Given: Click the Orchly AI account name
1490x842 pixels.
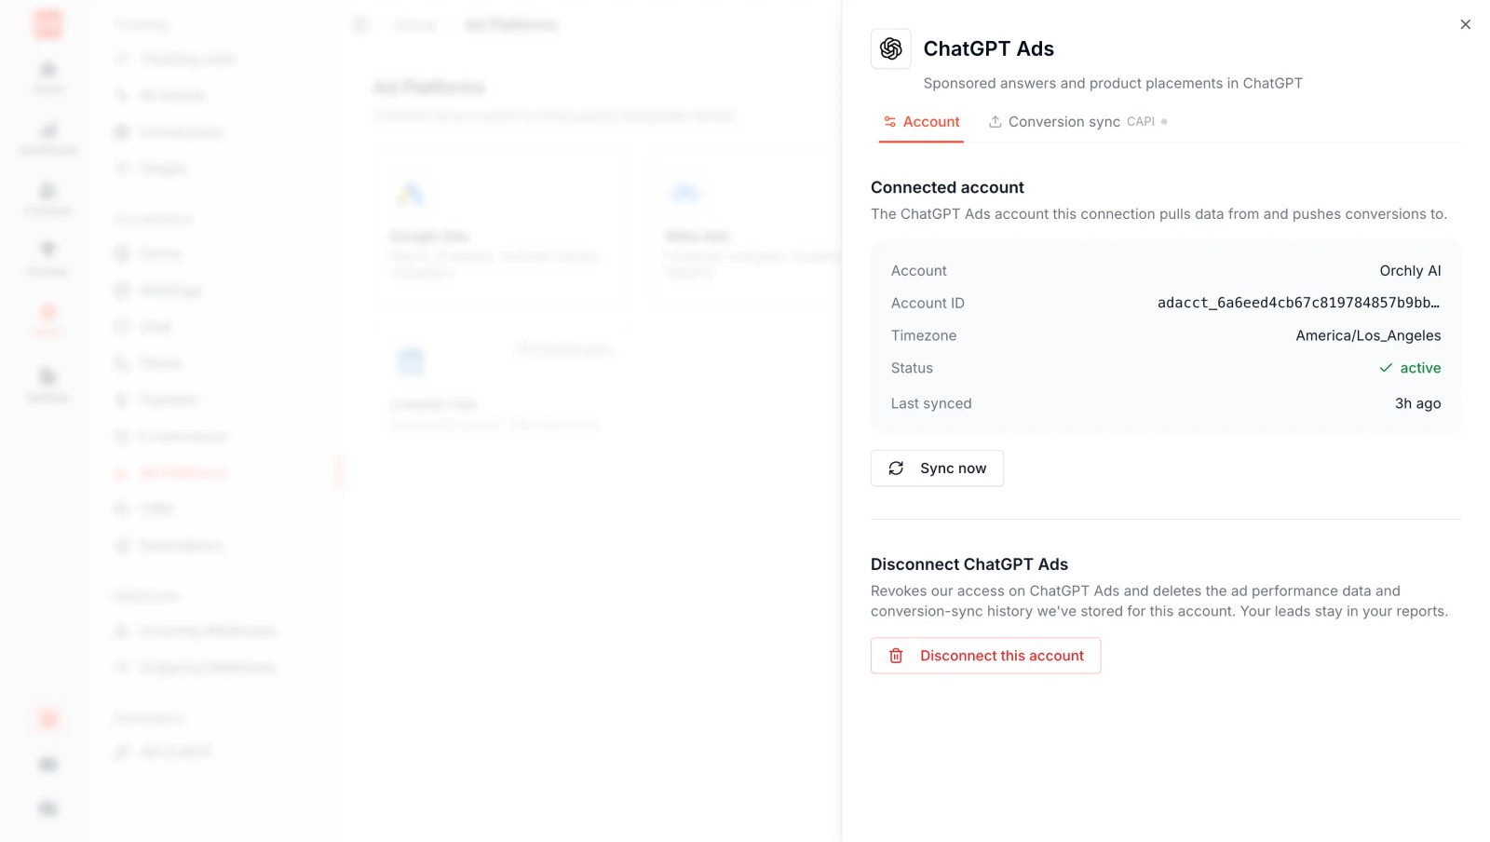Looking at the screenshot, I should (x=1410, y=271).
